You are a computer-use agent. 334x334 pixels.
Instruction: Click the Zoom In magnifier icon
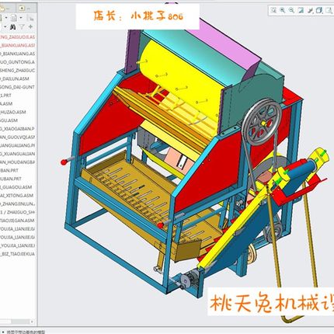283,10
